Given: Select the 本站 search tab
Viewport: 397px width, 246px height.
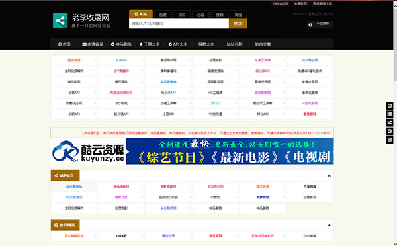Looking at the screenshot, I should coord(141,14).
